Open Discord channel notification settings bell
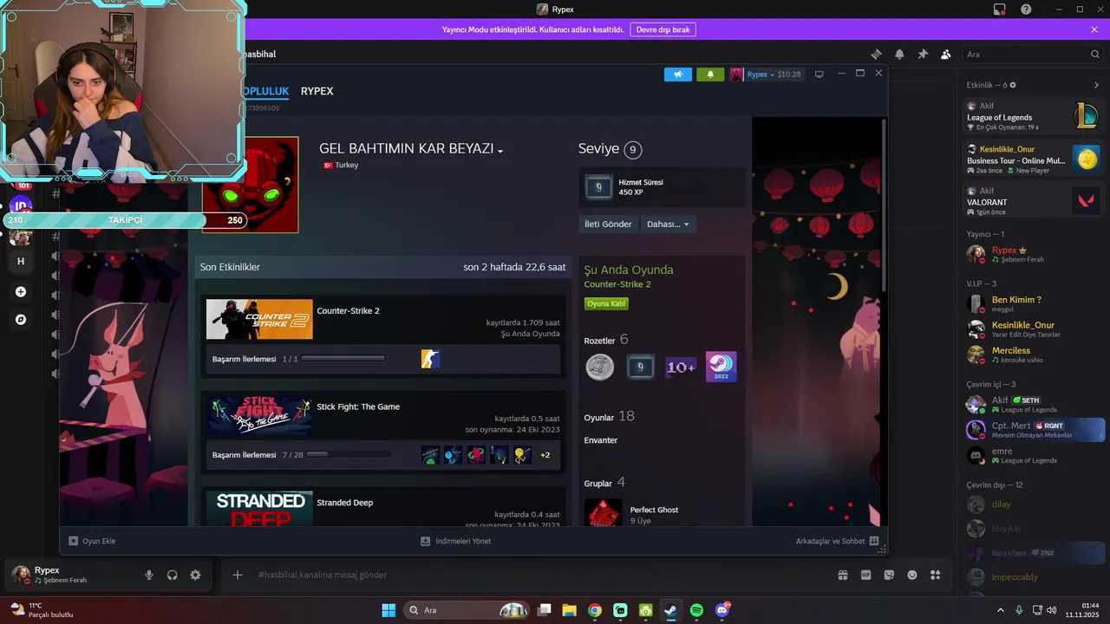The image size is (1110, 624). coord(899,54)
